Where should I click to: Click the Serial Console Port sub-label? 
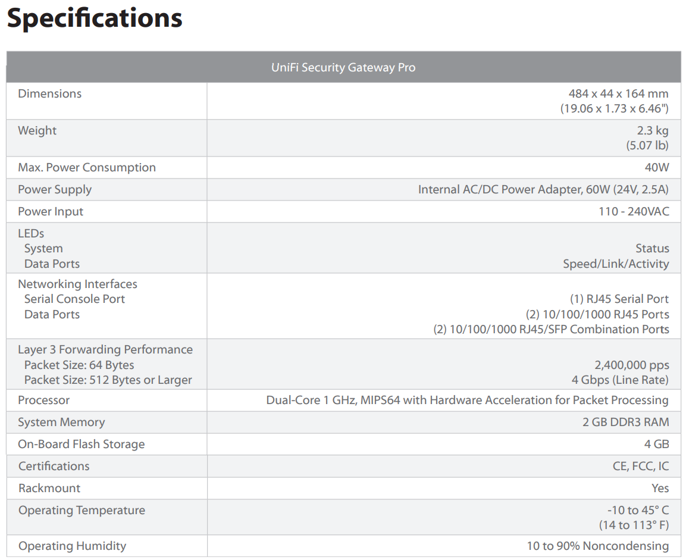point(74,299)
